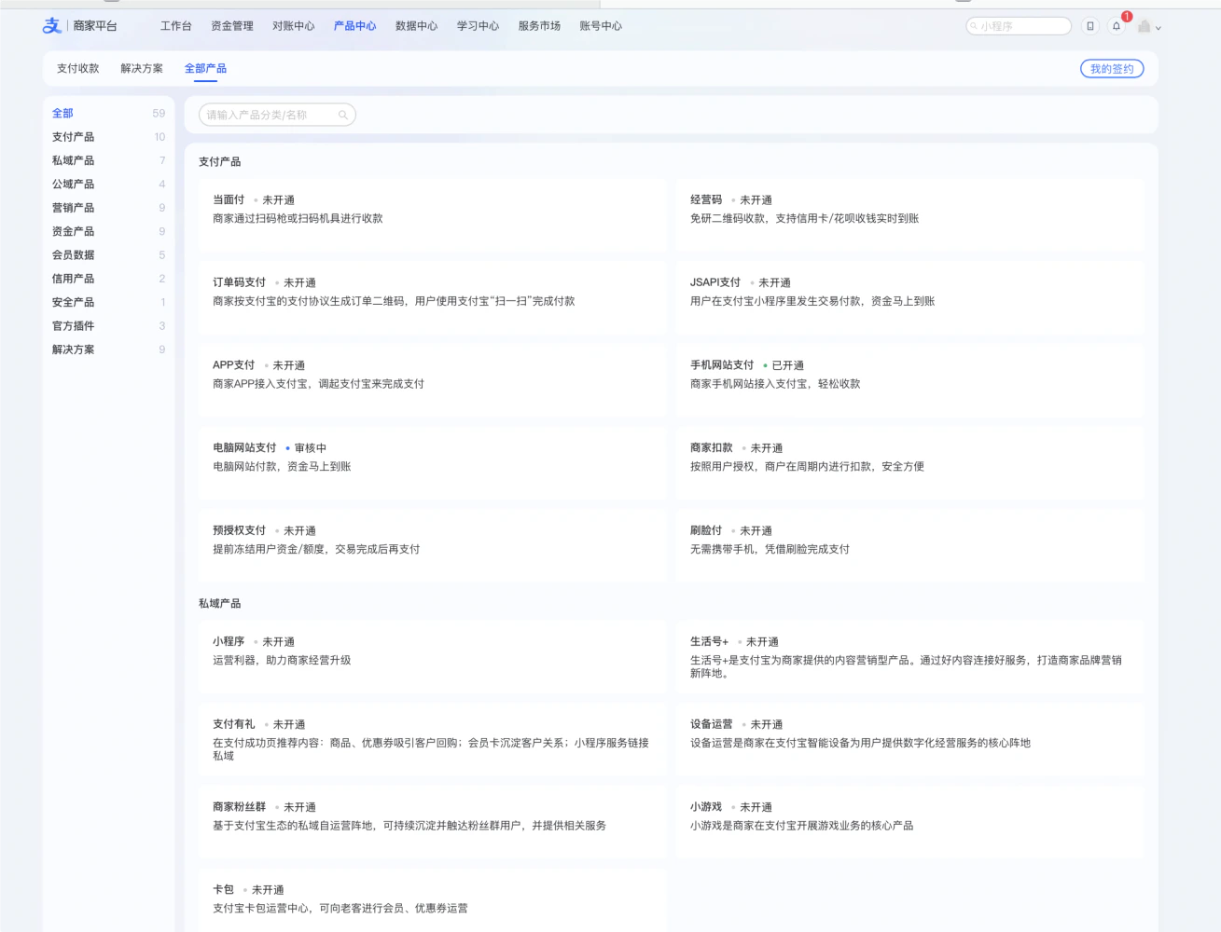Open the 商家粉丝群 product card
Image resolution: width=1221 pixels, height=932 pixels.
tap(433, 822)
